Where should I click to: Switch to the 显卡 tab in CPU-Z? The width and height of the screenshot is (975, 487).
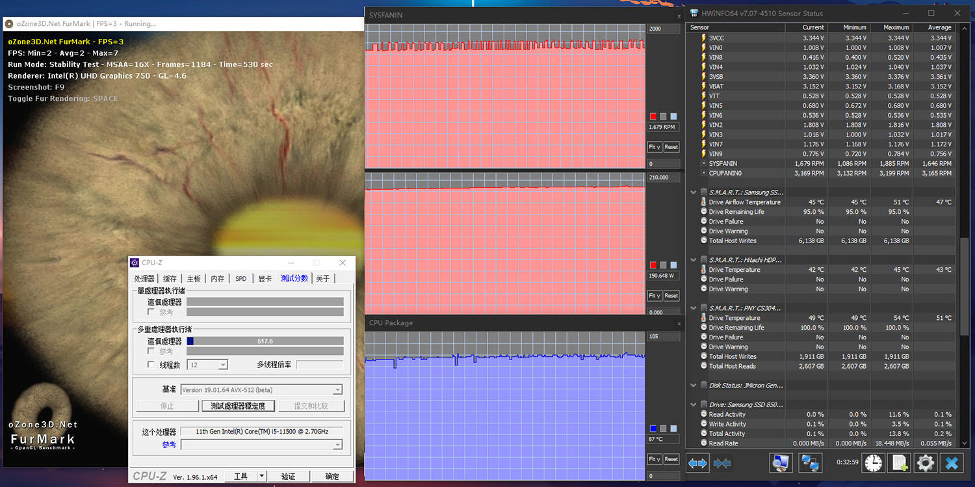(265, 278)
